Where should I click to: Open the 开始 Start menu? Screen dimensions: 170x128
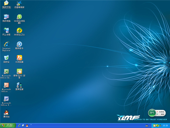pos(7,125)
